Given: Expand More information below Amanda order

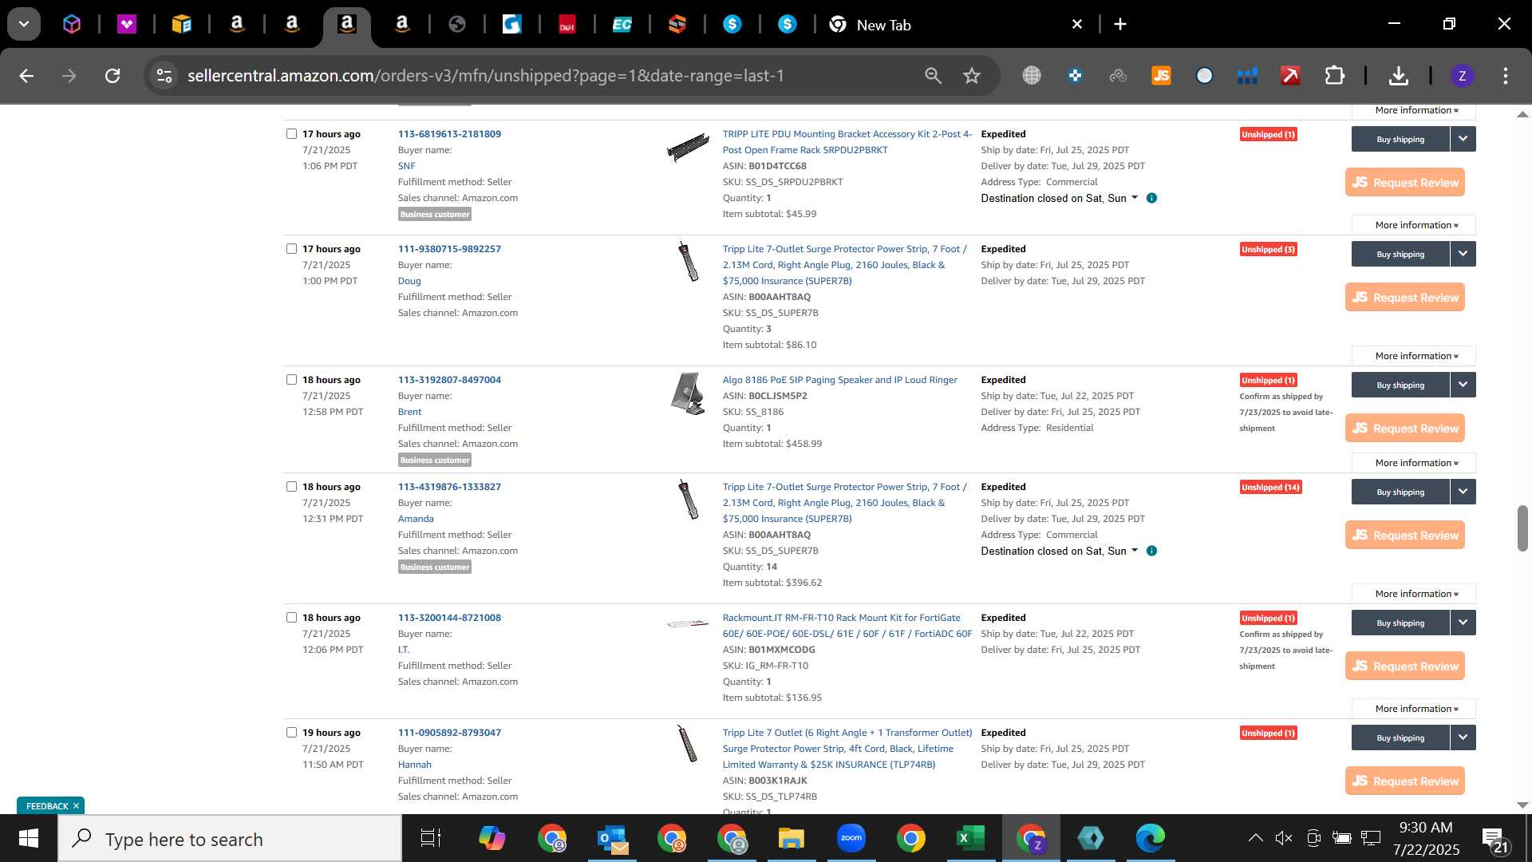Looking at the screenshot, I should (1416, 594).
